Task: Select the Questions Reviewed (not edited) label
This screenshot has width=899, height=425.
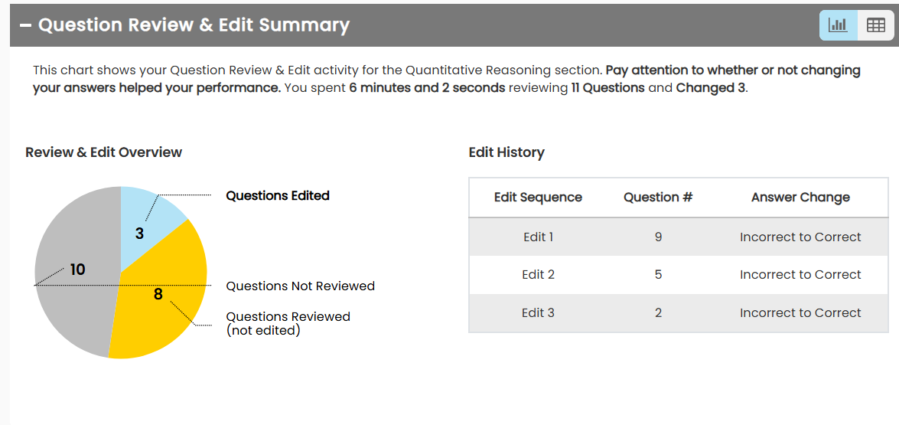Action: (288, 323)
